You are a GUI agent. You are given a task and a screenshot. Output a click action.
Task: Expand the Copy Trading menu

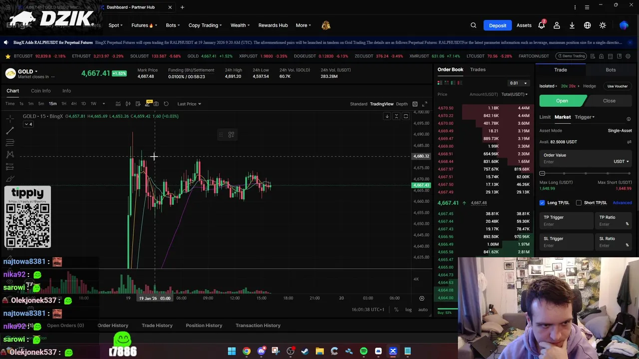pos(205,25)
